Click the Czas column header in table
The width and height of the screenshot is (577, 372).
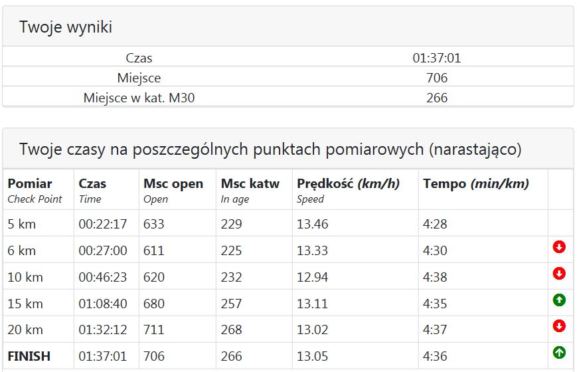(x=92, y=184)
